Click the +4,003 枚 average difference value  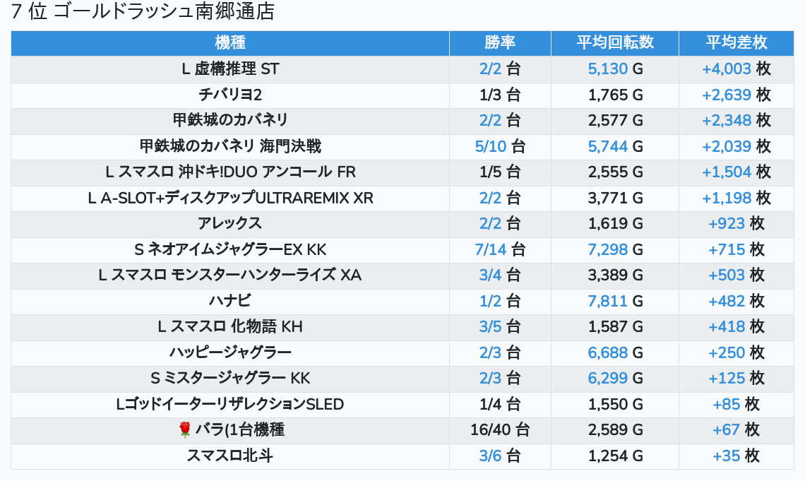tap(736, 69)
